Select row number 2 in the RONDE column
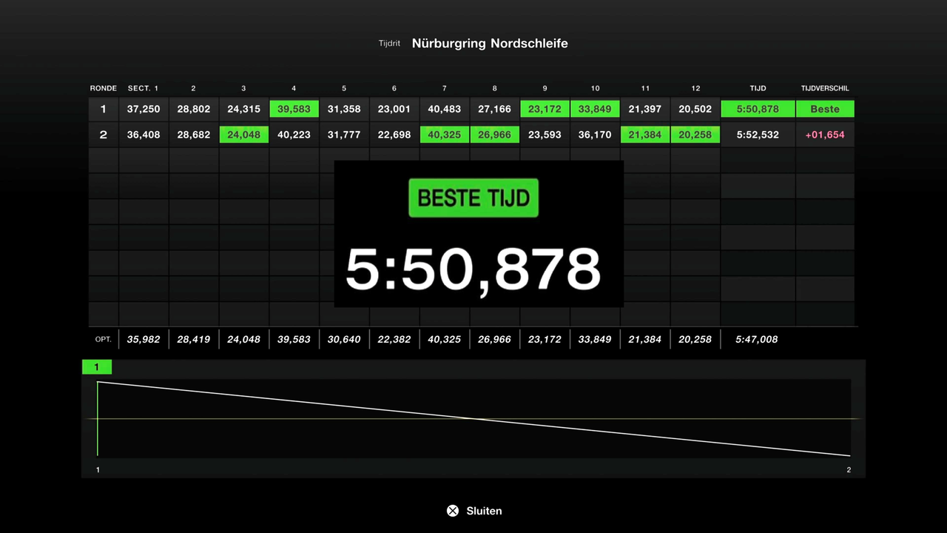Image resolution: width=947 pixels, height=533 pixels. tap(104, 135)
